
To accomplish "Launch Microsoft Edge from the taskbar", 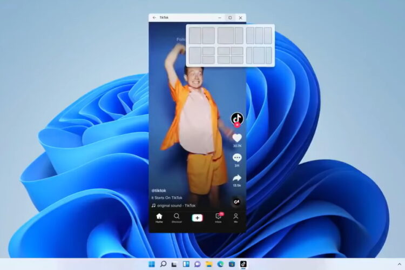I will pos(220,264).
